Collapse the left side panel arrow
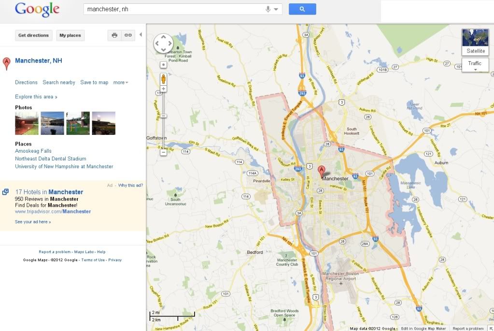Screen dimensions: 494x331 click(x=141, y=35)
